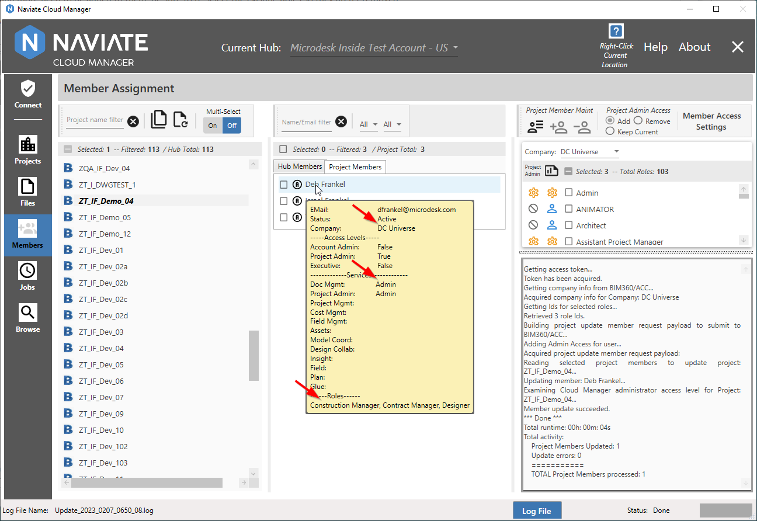Click the first gear icon beside Assistant Project Manager

point(533,241)
